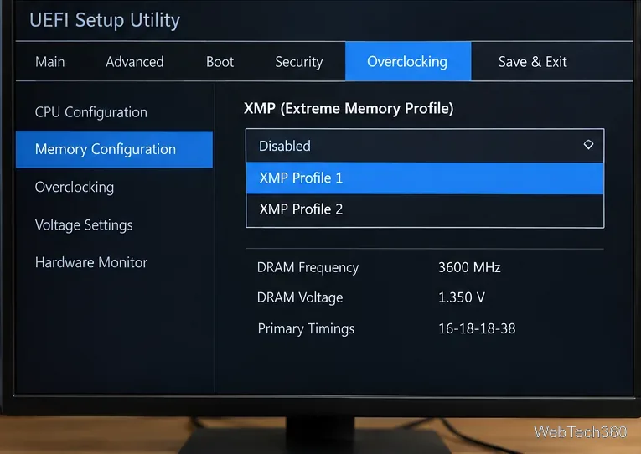This screenshot has width=641, height=454.
Task: Open the Save & Exit tab
Action: point(532,62)
